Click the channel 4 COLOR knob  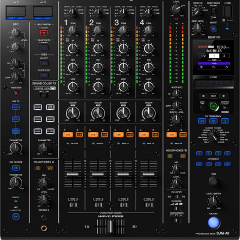tap(149, 113)
